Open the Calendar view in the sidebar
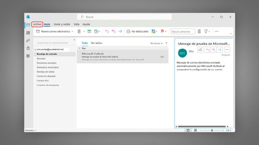Screen dimensions: 259x145 pyautogui.click(x=28, y=33)
